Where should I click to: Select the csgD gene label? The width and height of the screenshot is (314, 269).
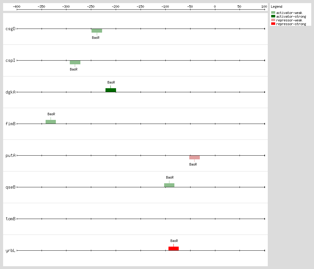11,29
